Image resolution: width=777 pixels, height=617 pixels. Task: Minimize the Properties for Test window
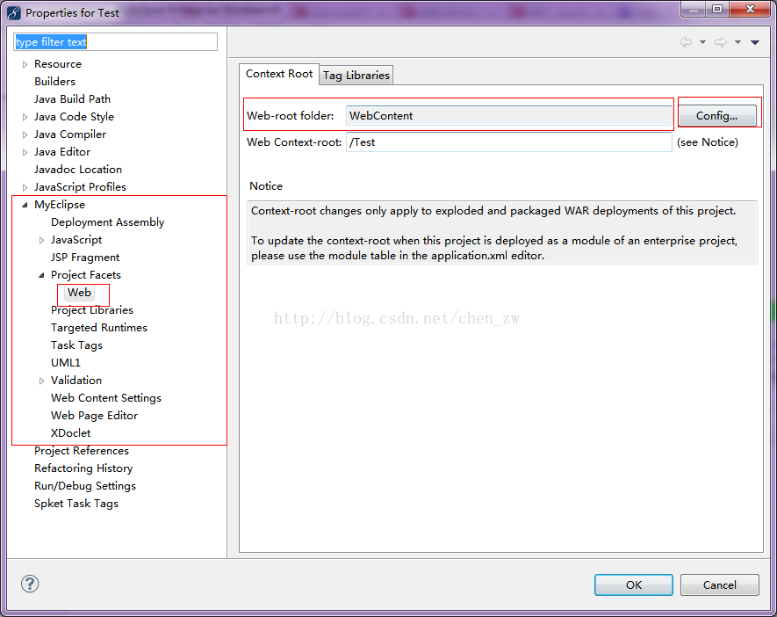point(694,9)
